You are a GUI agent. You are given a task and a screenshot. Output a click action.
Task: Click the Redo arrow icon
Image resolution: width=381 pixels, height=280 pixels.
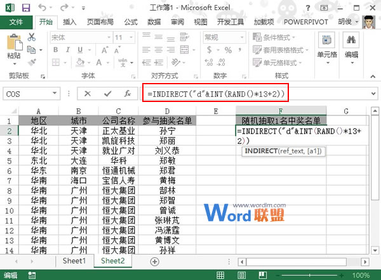pos(64,8)
